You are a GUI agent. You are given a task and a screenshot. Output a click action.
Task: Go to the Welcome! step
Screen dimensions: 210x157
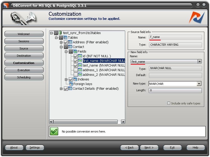24,34
